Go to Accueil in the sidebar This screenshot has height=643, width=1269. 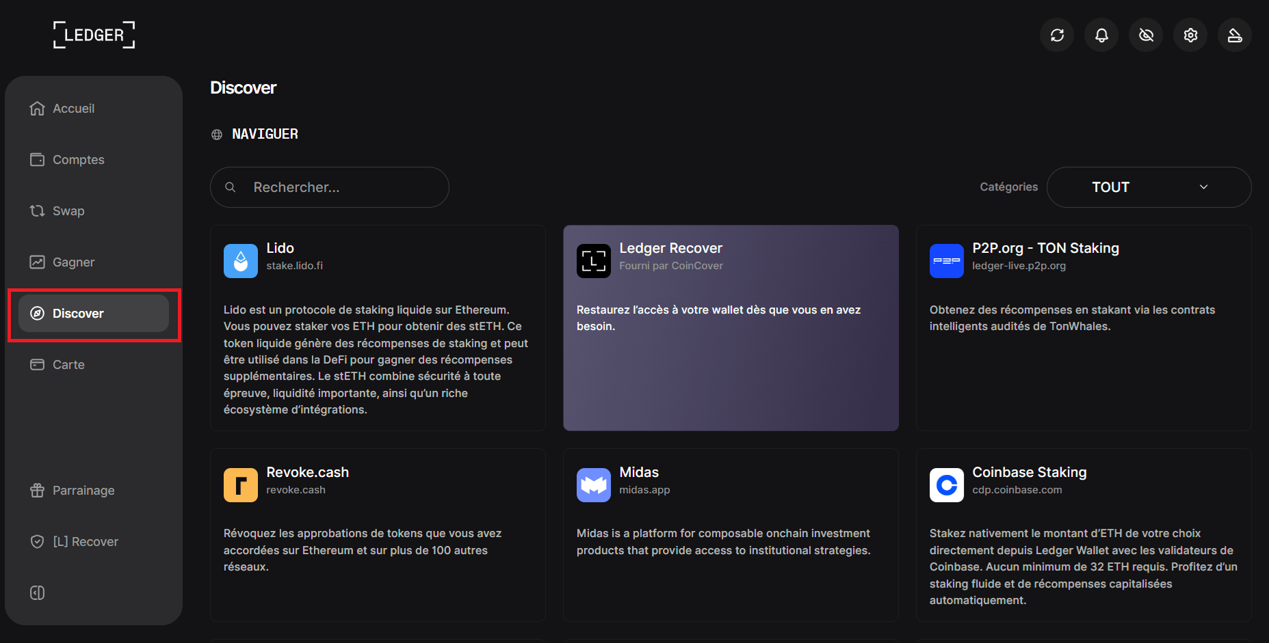point(94,109)
